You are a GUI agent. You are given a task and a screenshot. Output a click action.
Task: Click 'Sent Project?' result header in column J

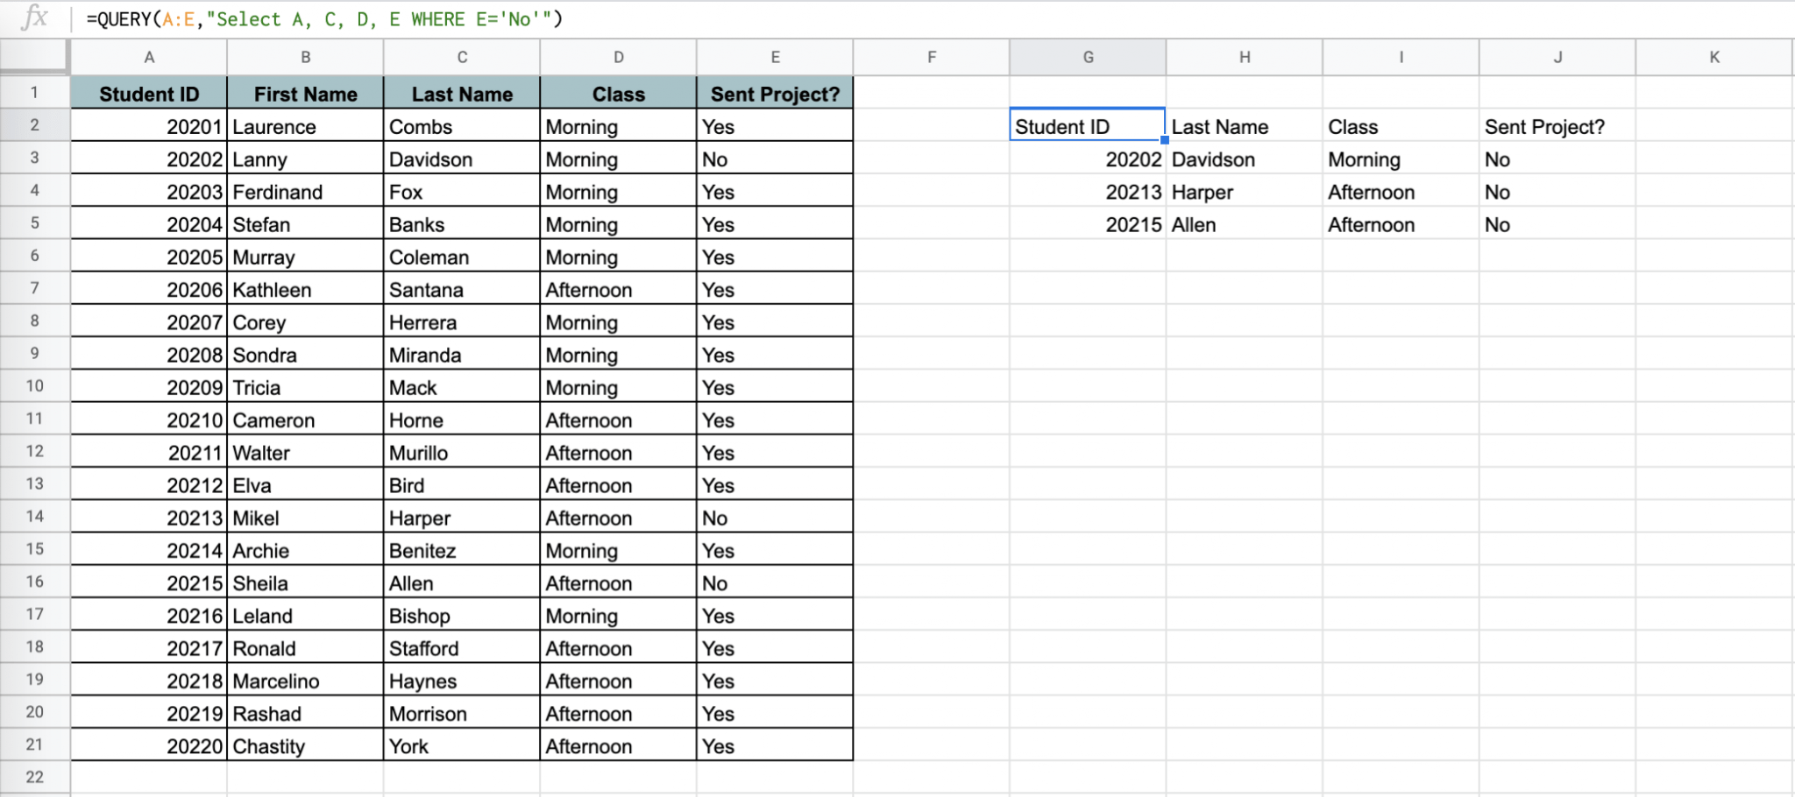1557,126
